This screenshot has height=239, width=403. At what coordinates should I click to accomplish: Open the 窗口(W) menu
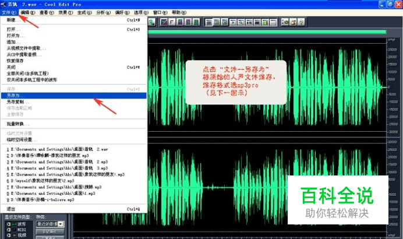click(x=160, y=12)
